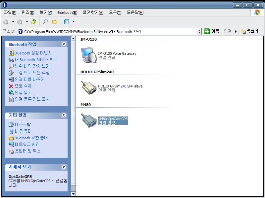Click the Views grid toolbar icon
265x198 pixels.
[67, 22]
